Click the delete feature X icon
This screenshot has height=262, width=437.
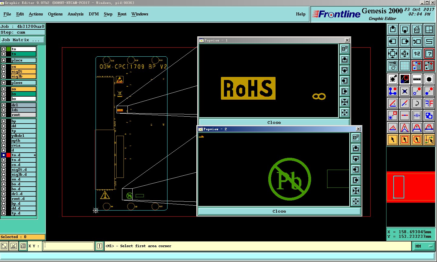(405, 91)
